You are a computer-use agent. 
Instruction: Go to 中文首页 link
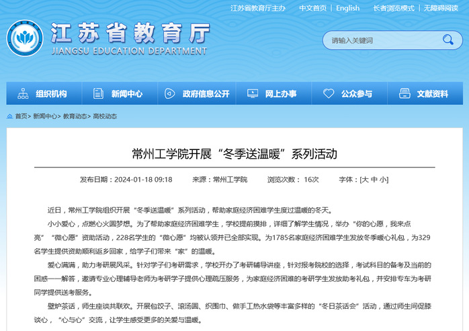coord(312,8)
